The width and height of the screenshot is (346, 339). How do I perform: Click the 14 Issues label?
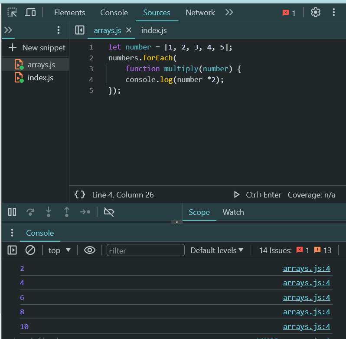(x=275, y=250)
